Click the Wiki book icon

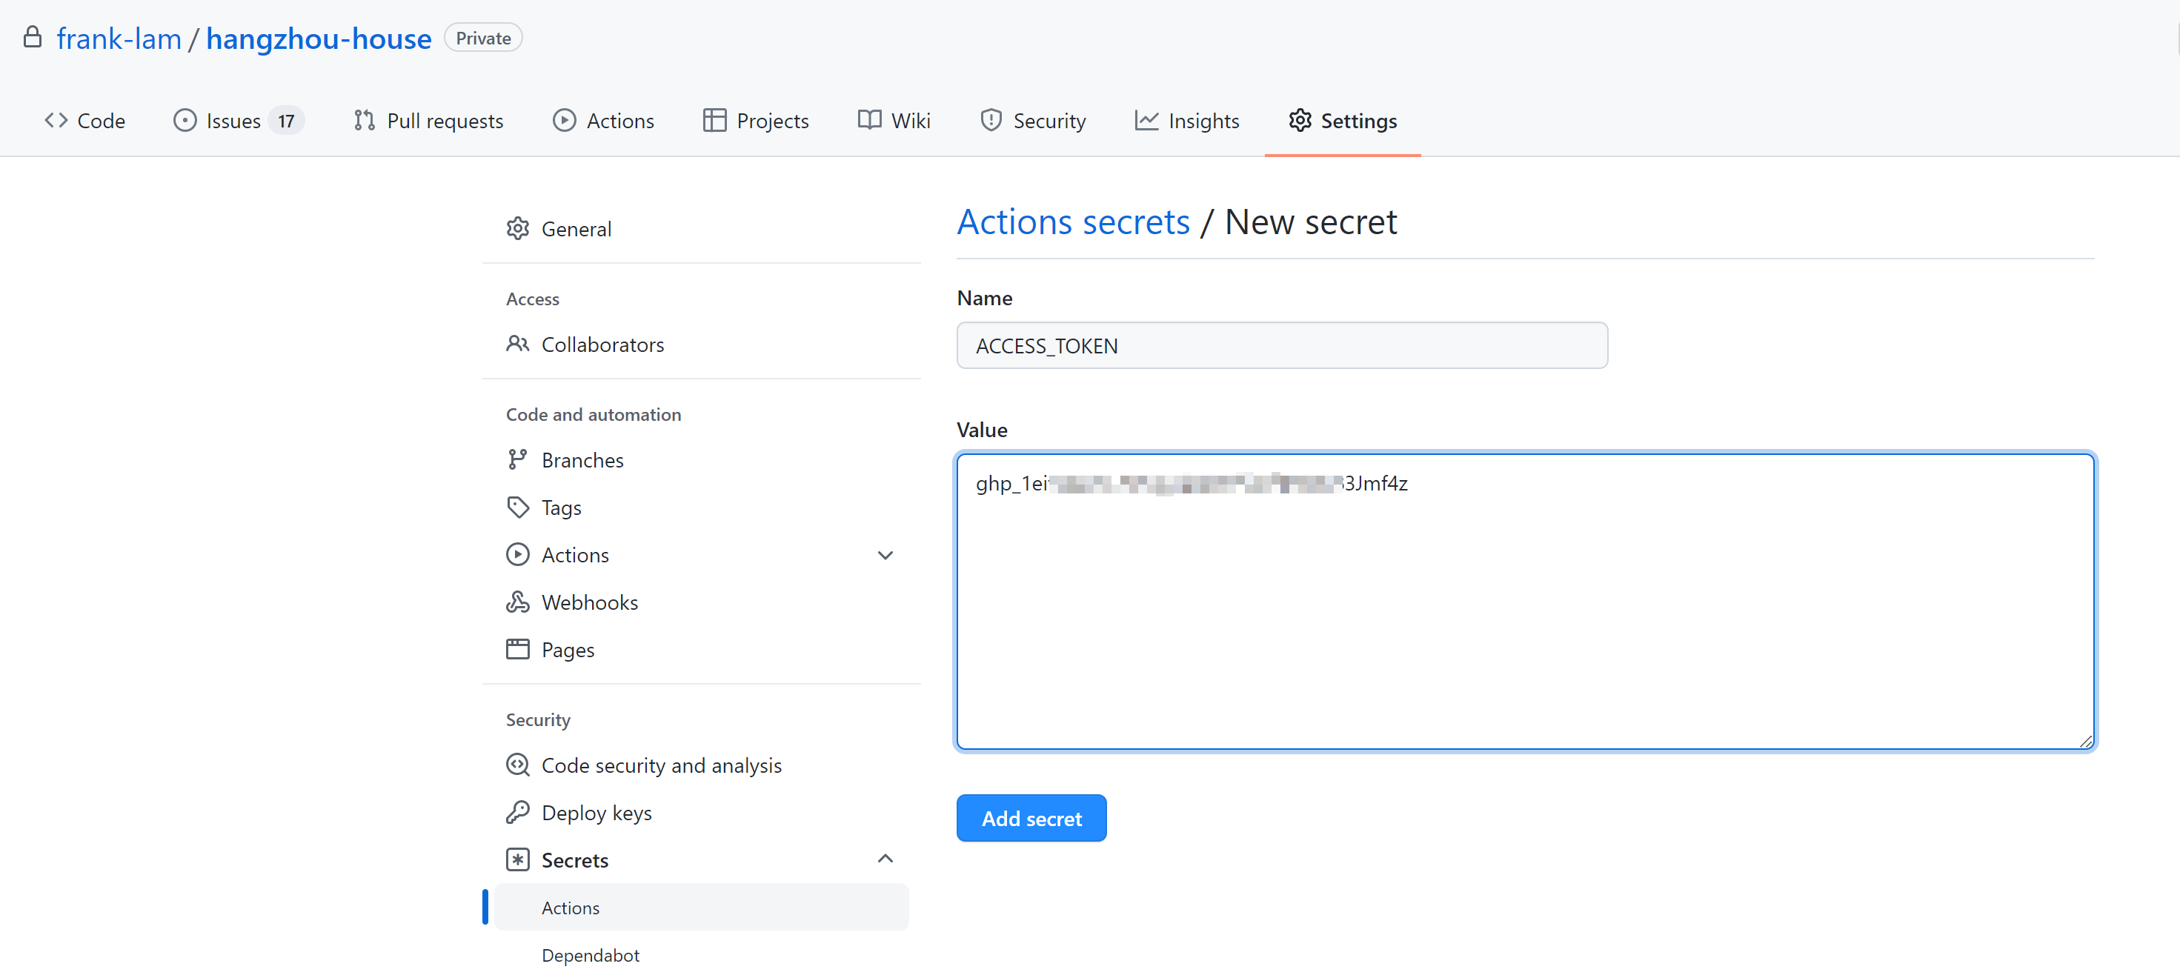click(869, 121)
